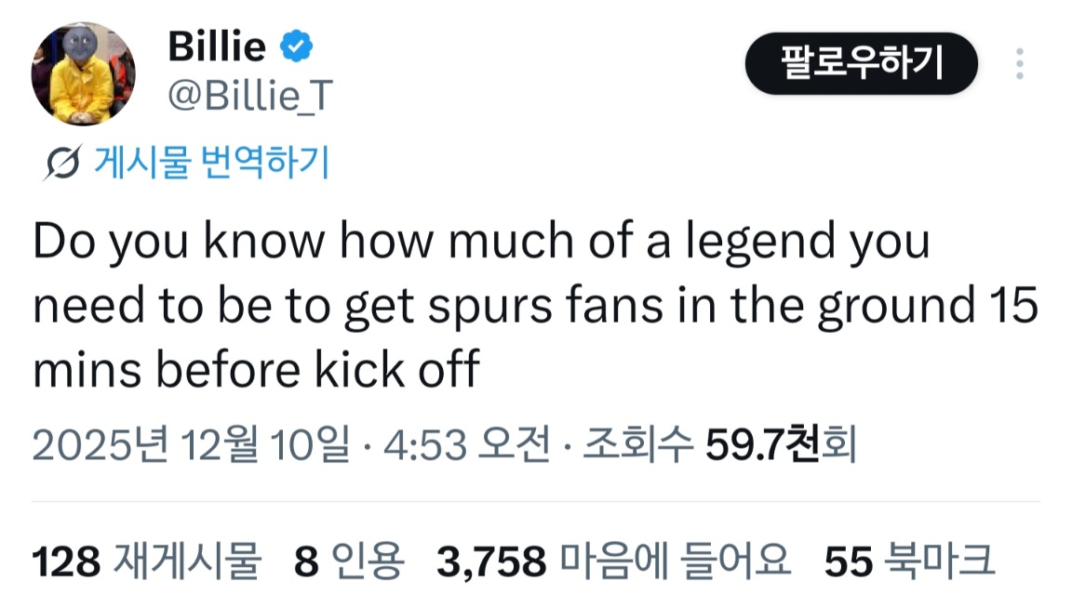Click "mins before kick off" text line

pyautogui.click(x=256, y=369)
